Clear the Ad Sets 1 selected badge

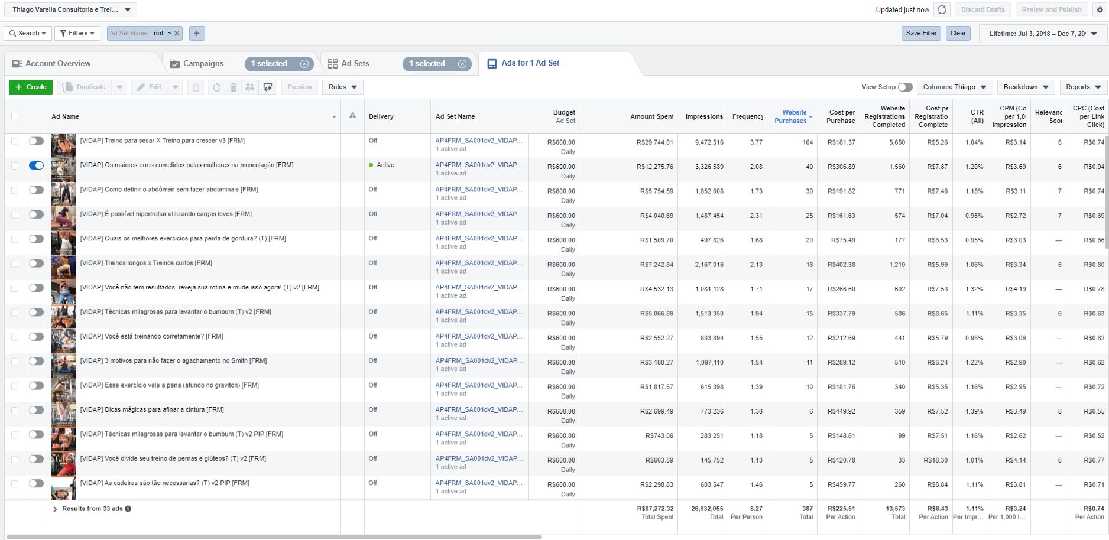tap(462, 64)
